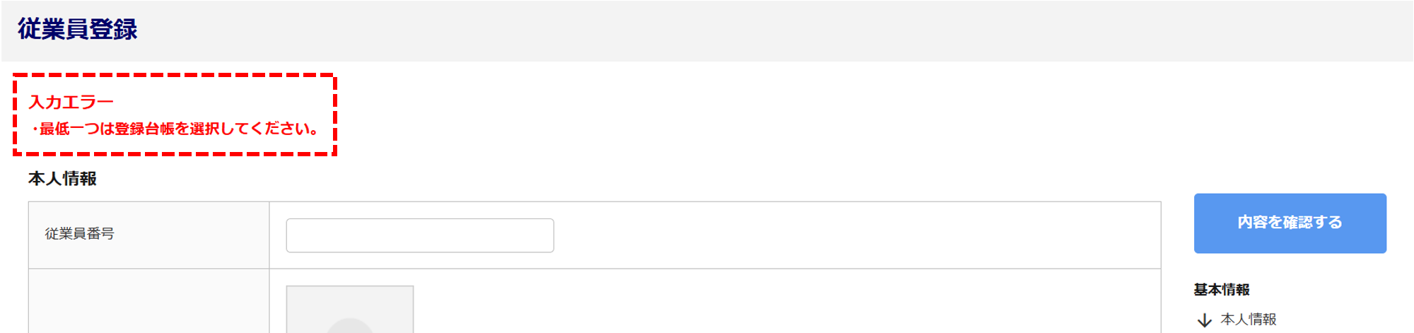This screenshot has width=1414, height=333.
Task: Click the 従業員登録 page title
Action: pos(78,29)
